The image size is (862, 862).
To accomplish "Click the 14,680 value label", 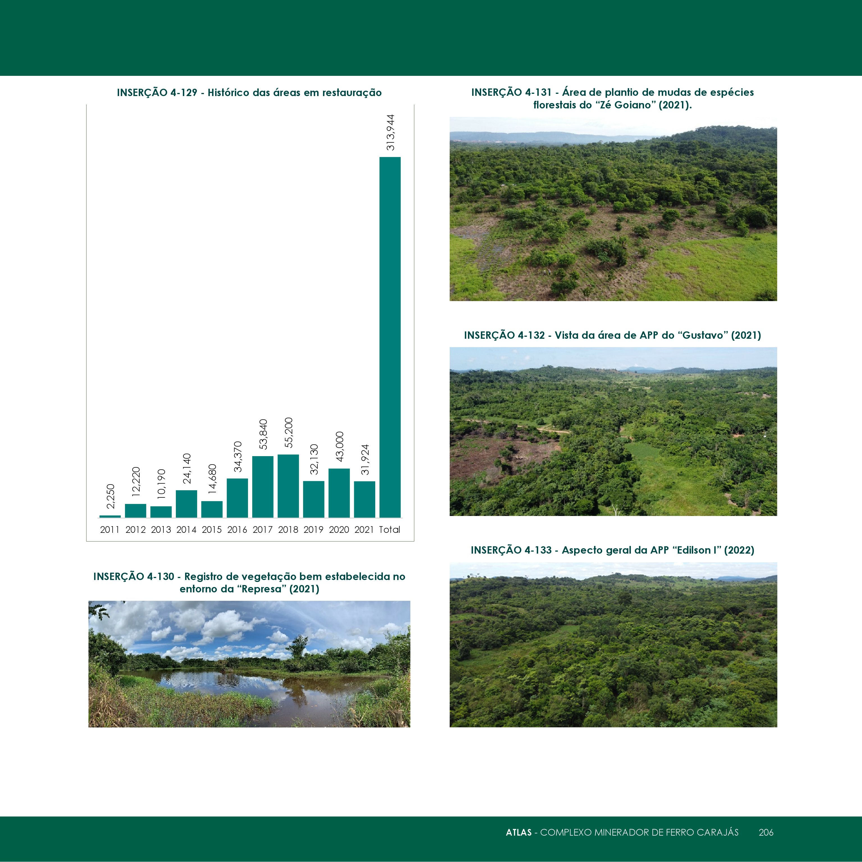I will coord(212,479).
